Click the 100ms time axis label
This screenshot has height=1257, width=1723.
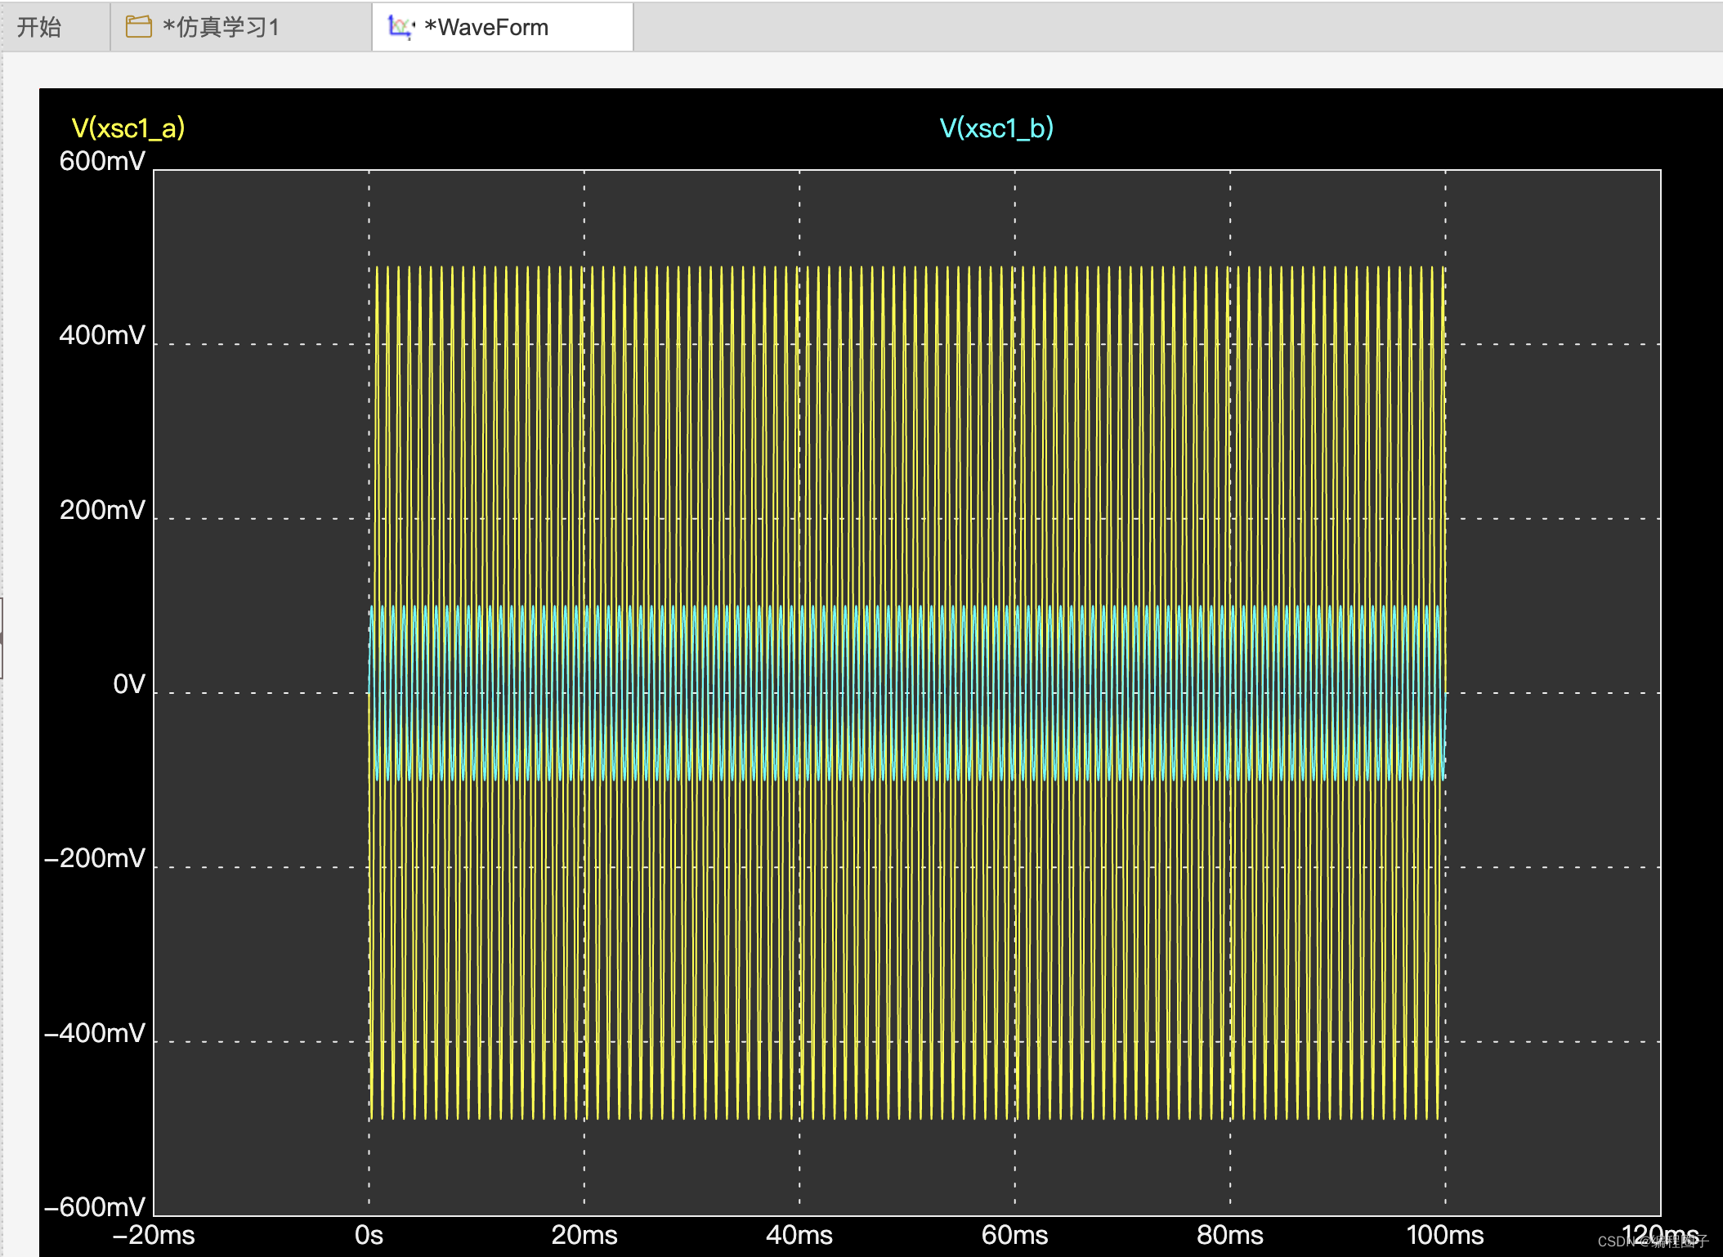(x=1444, y=1235)
